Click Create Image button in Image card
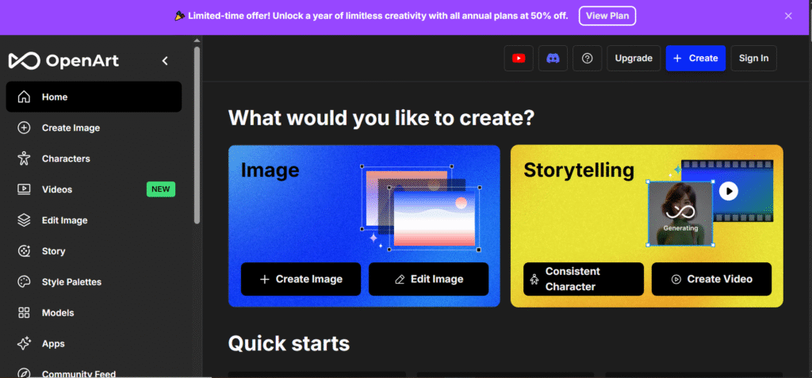This screenshot has width=812, height=378. coord(301,279)
